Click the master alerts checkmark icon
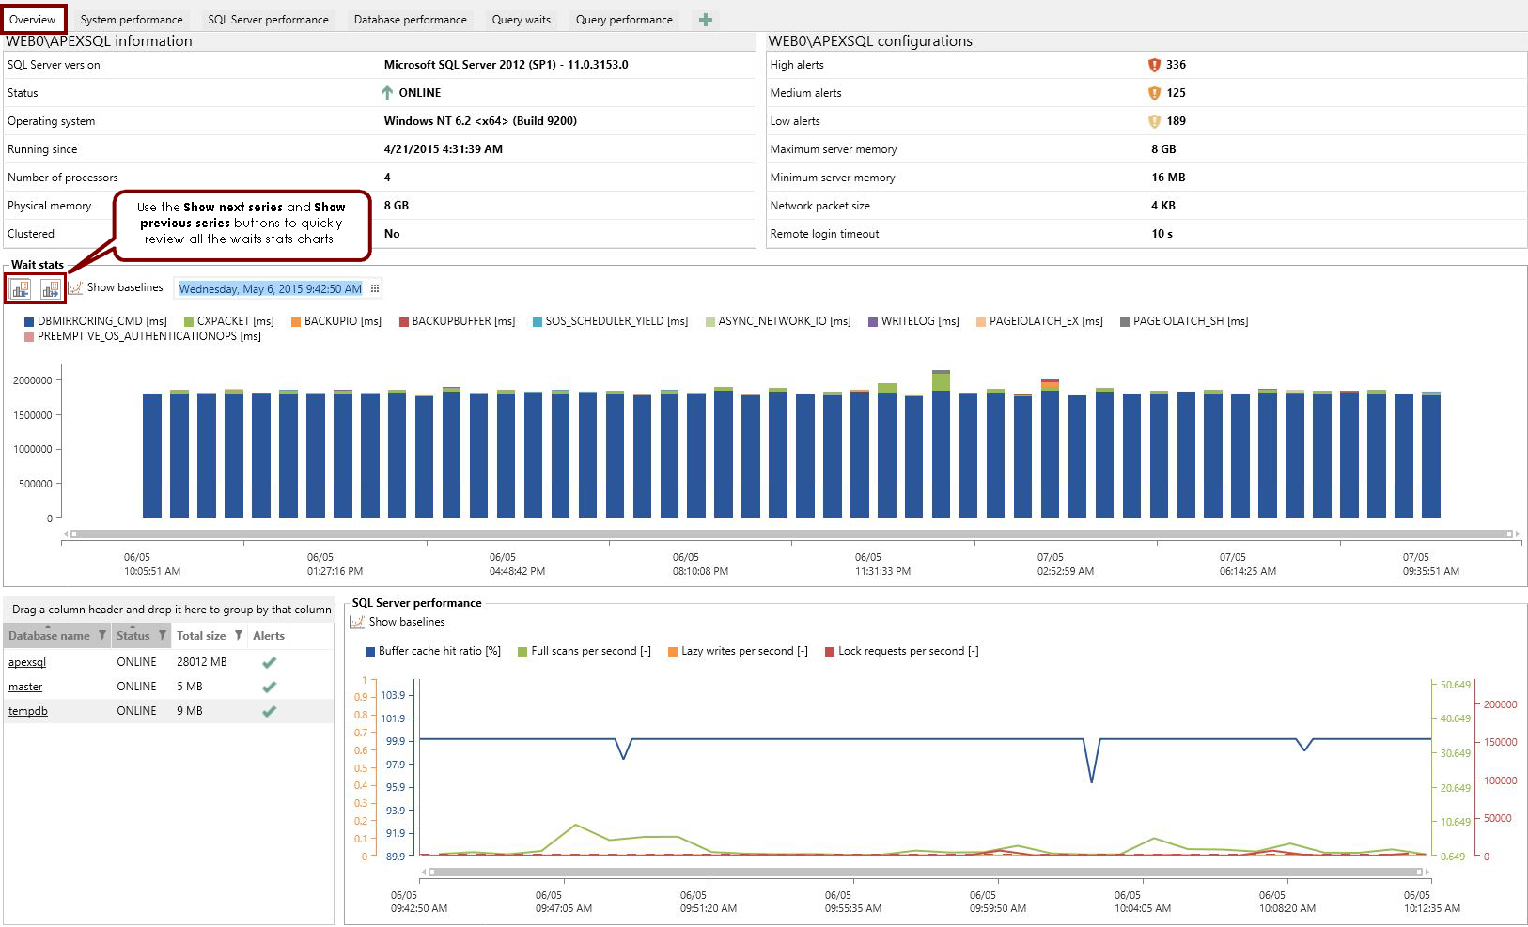The height and width of the screenshot is (927, 1528). [x=269, y=687]
